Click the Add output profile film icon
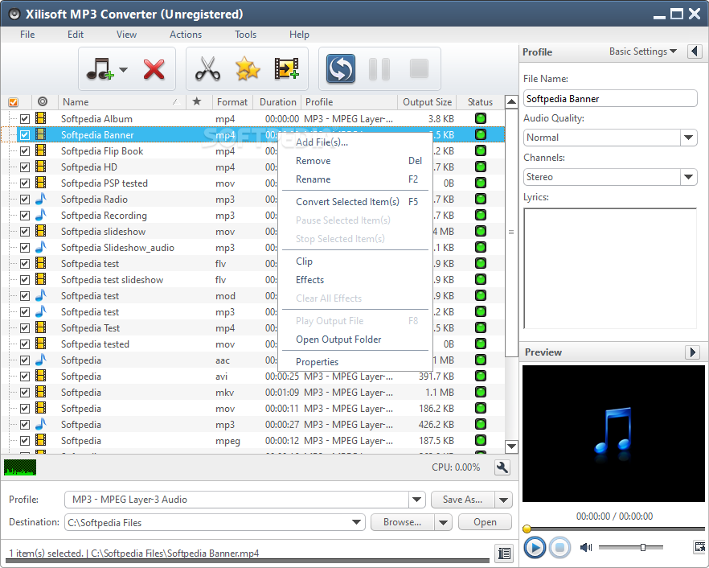This screenshot has width=709, height=568. (287, 69)
